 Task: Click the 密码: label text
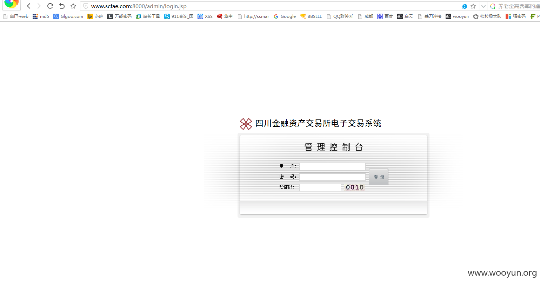click(x=288, y=177)
